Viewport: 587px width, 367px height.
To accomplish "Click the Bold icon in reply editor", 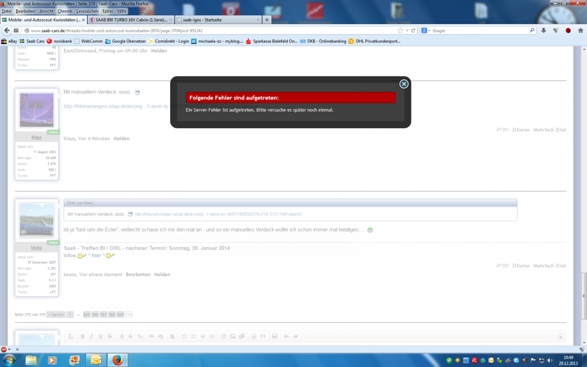I will [82, 336].
